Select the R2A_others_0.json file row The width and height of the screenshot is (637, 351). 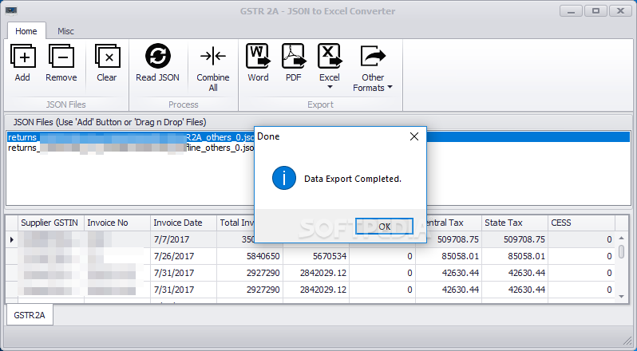coord(318,137)
